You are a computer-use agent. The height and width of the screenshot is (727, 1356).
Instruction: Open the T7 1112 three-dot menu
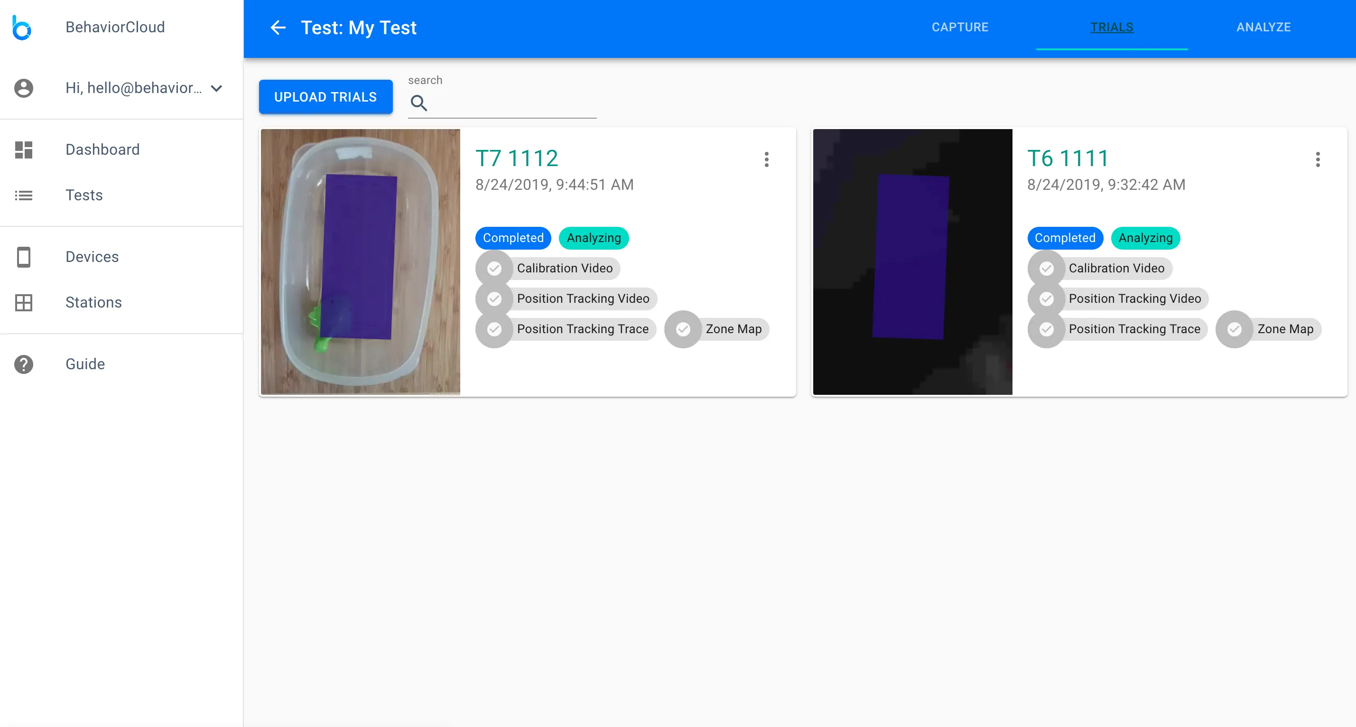pos(766,159)
